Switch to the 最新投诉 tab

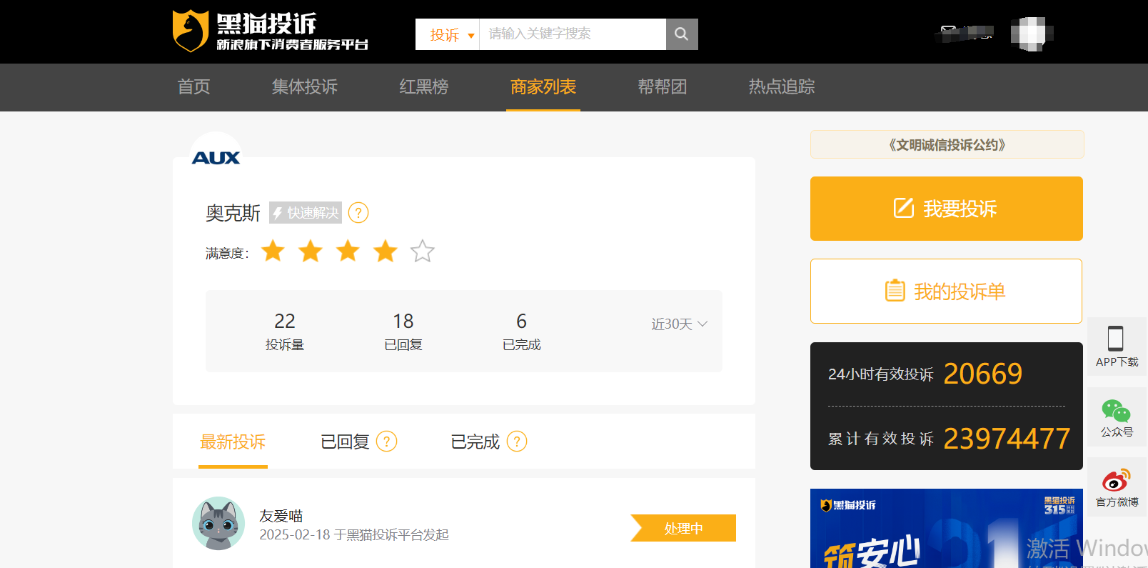coord(233,442)
